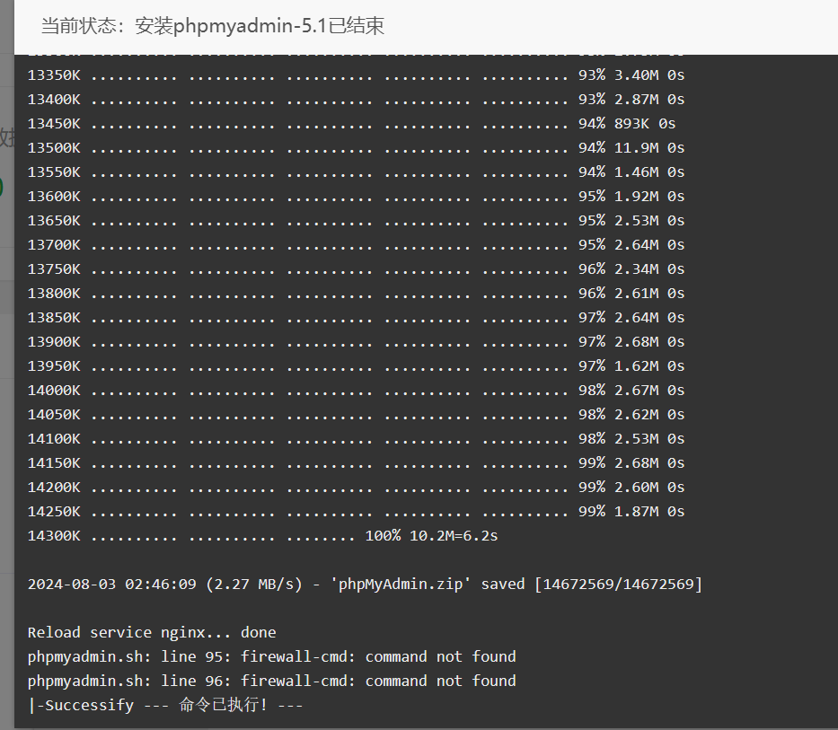Screen dimensions: 838x730
Task: Click the 13450K line showing 893K speed
Action: (x=352, y=124)
